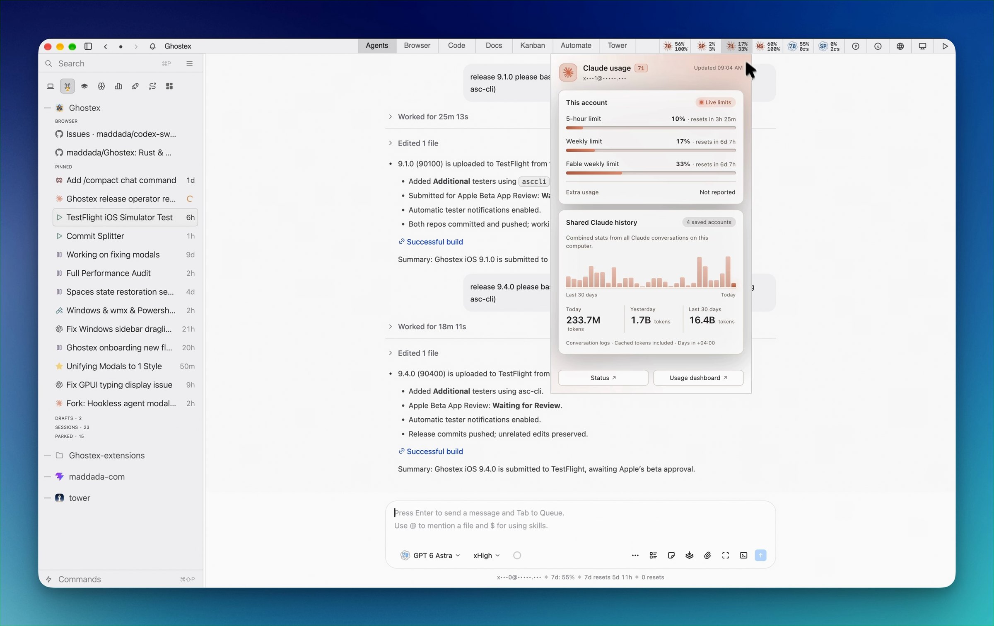Click the Fable weekly limit progress bar

651,173
